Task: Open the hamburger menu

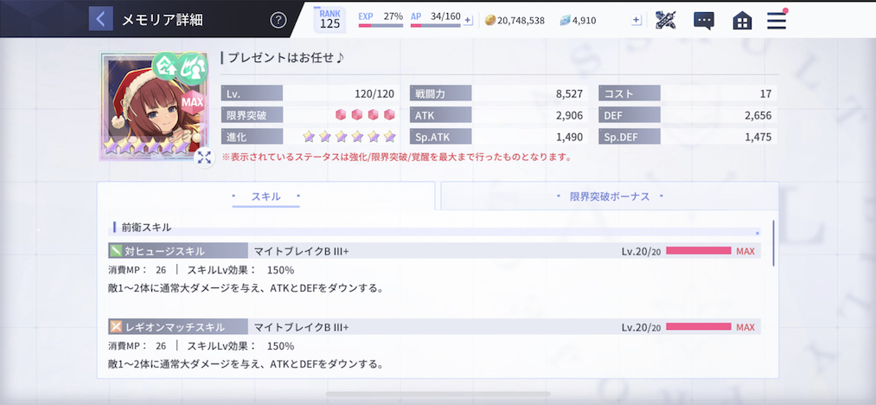Action: coord(777,20)
